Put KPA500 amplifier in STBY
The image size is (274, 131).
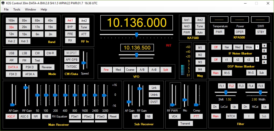tap(261, 32)
